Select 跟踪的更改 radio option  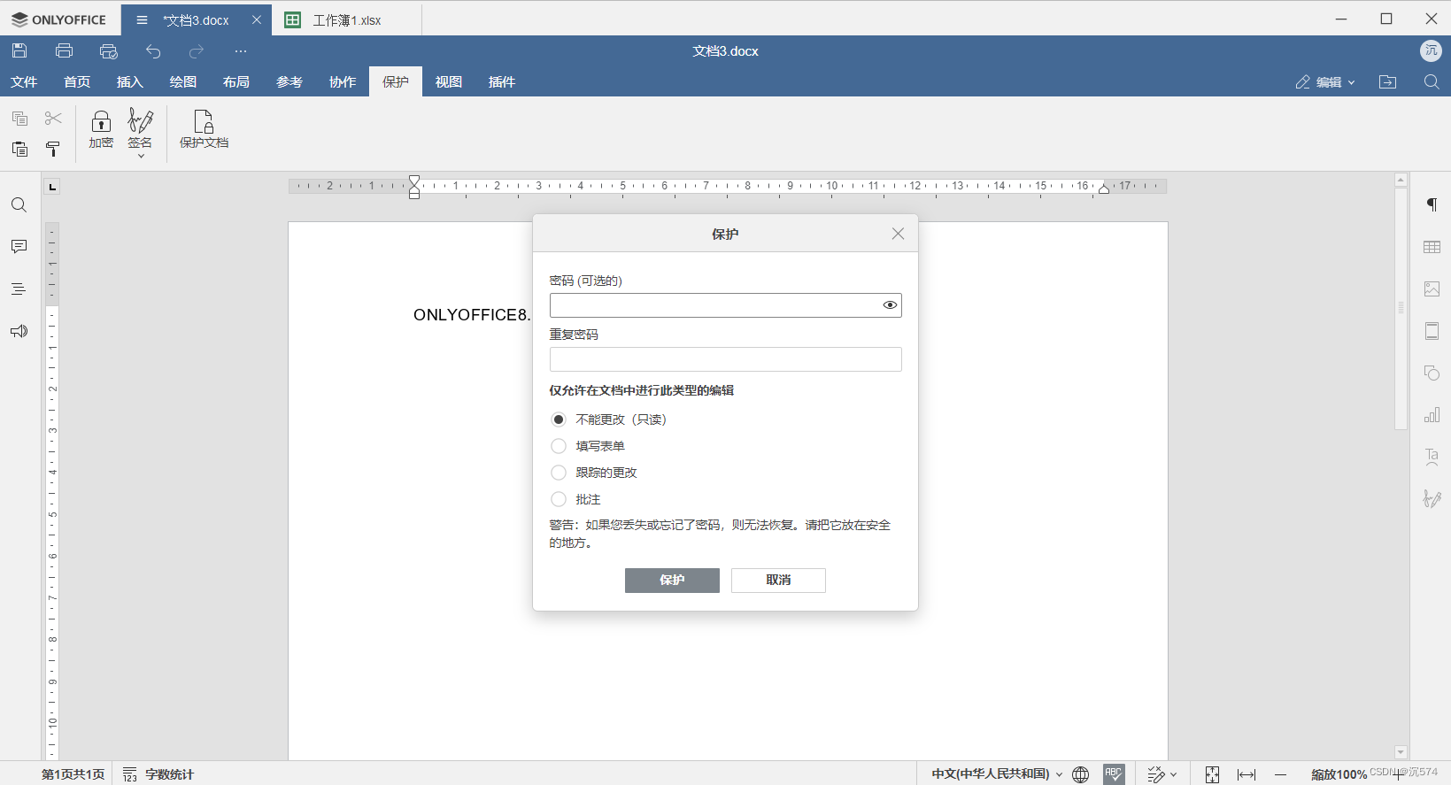click(x=559, y=473)
